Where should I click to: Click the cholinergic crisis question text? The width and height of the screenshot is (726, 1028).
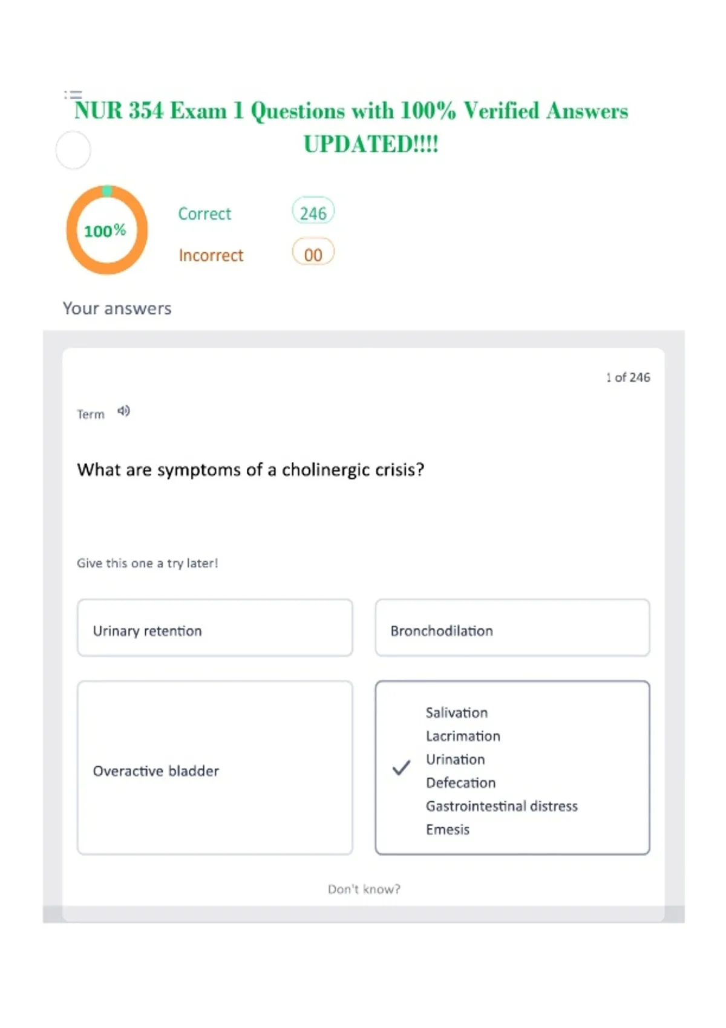coord(250,470)
